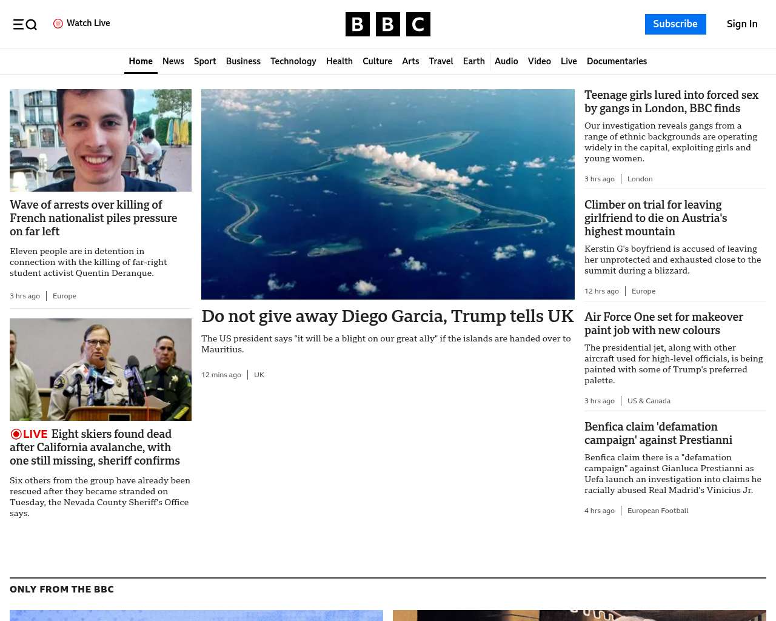This screenshot has height=621, width=776.
Task: Open the sheriff press conference image
Action: (101, 369)
